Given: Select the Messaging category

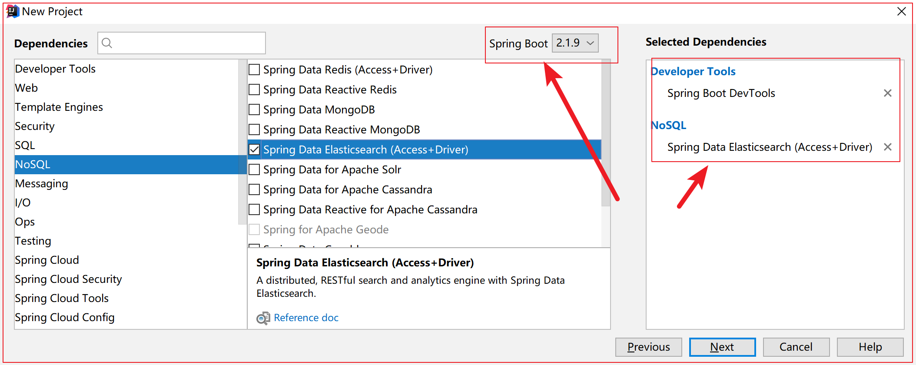Looking at the screenshot, I should click(126, 183).
